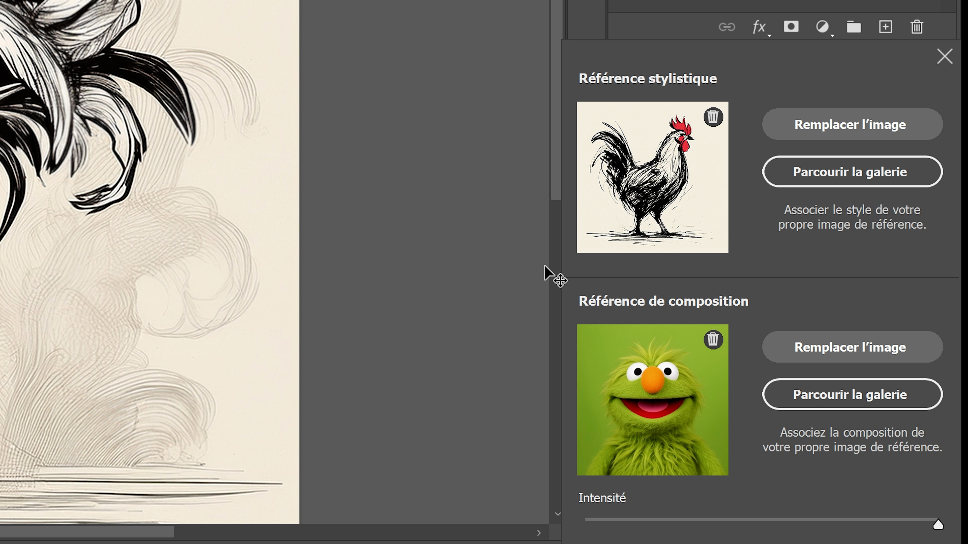Screen dimensions: 968x544
Task: Click the canvas horizontal scrollbar right arrow
Action: click(x=539, y=533)
